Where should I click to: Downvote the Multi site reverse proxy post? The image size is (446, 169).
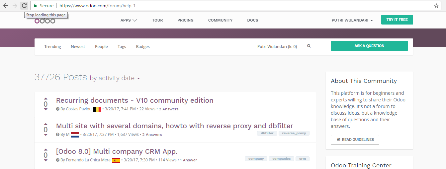pyautogui.click(x=45, y=135)
